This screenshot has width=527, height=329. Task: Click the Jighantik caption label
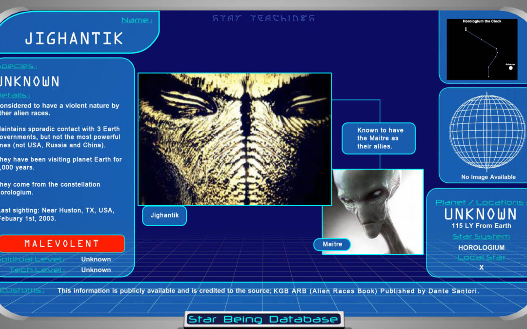pyautogui.click(x=164, y=215)
